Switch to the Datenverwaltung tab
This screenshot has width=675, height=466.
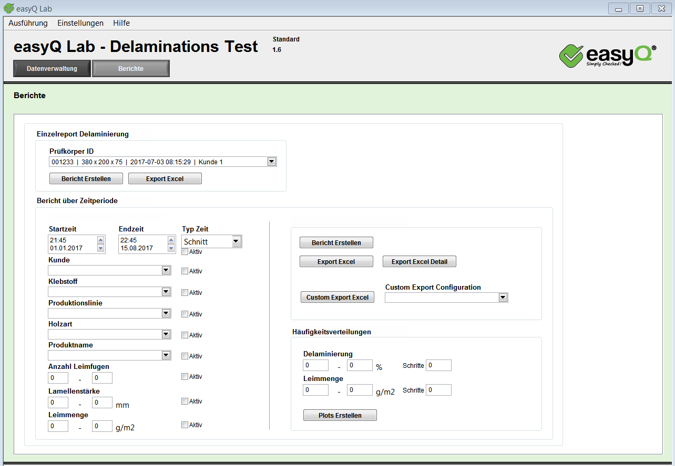coord(52,69)
